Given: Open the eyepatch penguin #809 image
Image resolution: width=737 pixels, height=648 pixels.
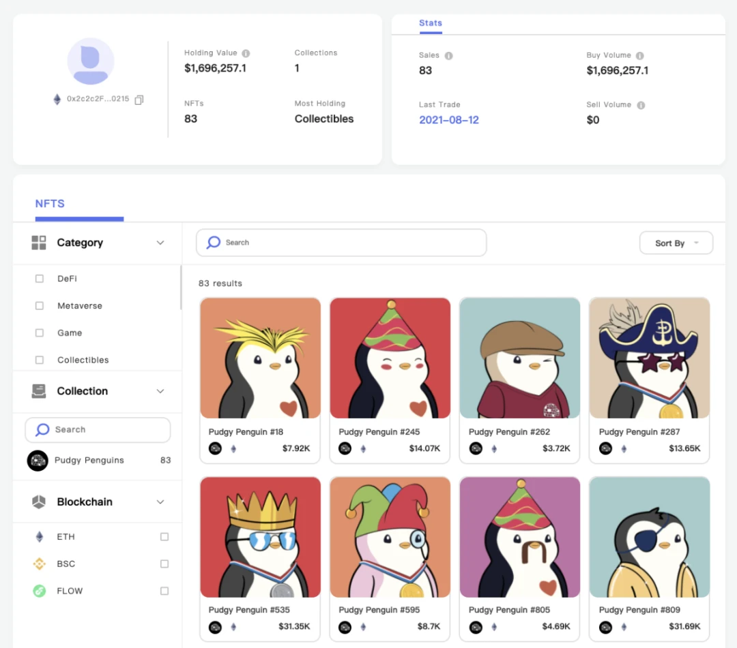Looking at the screenshot, I should pos(650,537).
